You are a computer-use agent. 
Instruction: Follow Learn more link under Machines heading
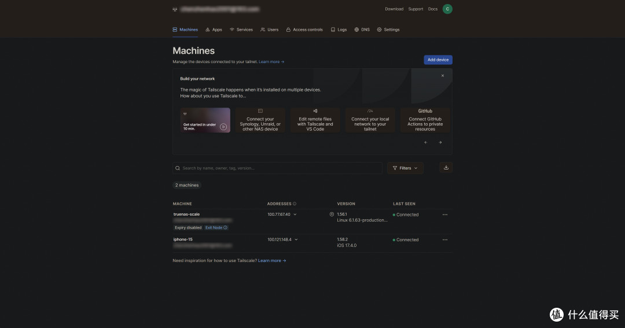pyautogui.click(x=271, y=62)
